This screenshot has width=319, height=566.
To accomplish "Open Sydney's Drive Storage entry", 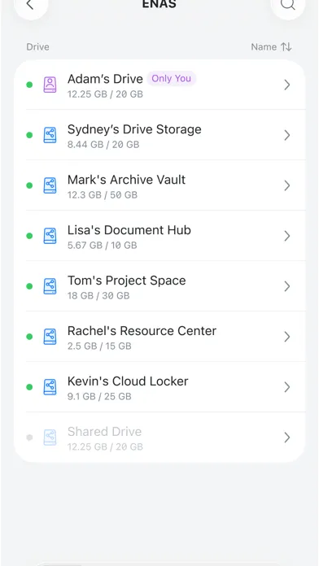I will point(159,135).
